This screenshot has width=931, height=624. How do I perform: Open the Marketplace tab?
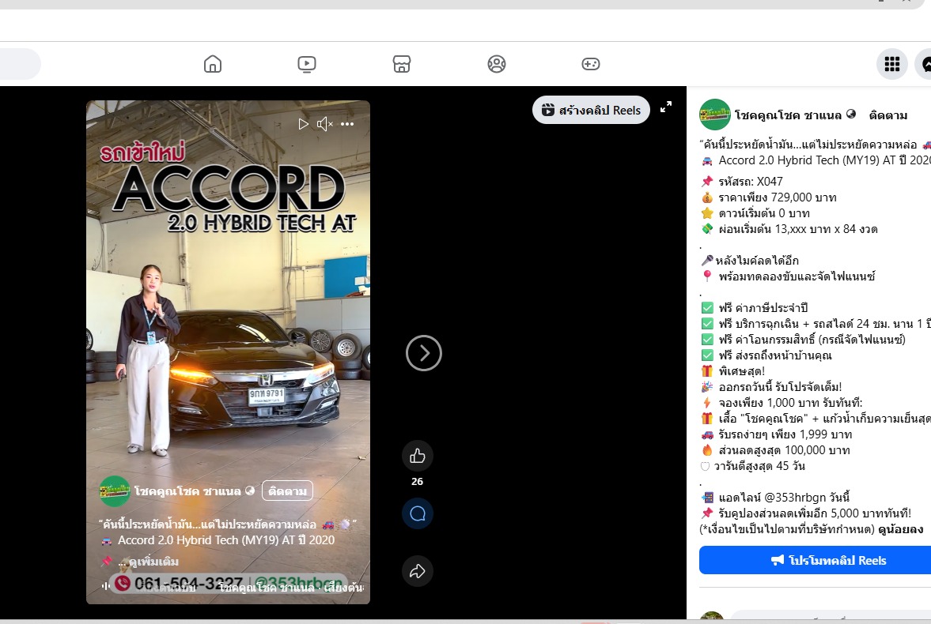coord(401,64)
